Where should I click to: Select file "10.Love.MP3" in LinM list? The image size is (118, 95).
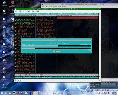(19, 55)
